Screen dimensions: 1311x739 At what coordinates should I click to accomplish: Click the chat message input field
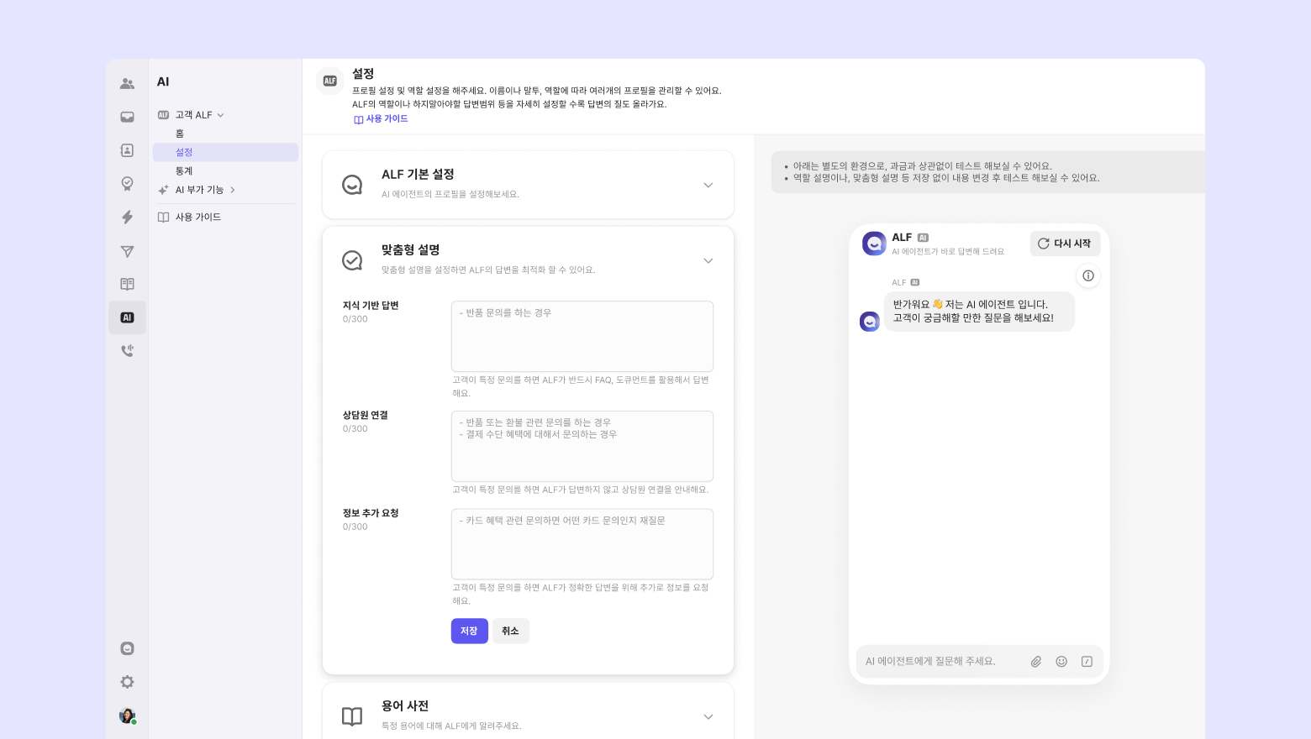click(941, 662)
